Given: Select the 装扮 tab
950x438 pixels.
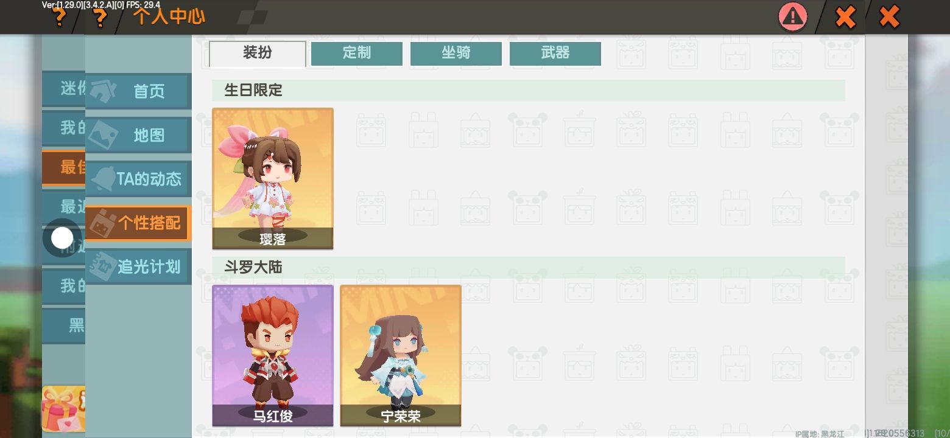Looking at the screenshot, I should 258,54.
